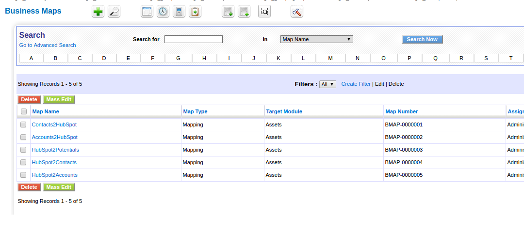This screenshot has width=524, height=233.
Task: Filter records by letter M
Action: (x=330, y=58)
